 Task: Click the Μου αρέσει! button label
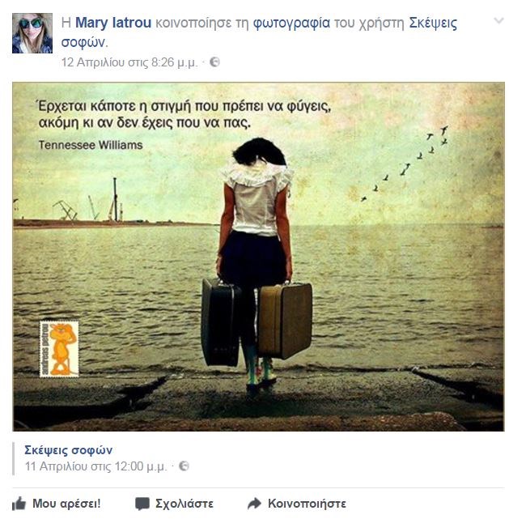(x=66, y=504)
